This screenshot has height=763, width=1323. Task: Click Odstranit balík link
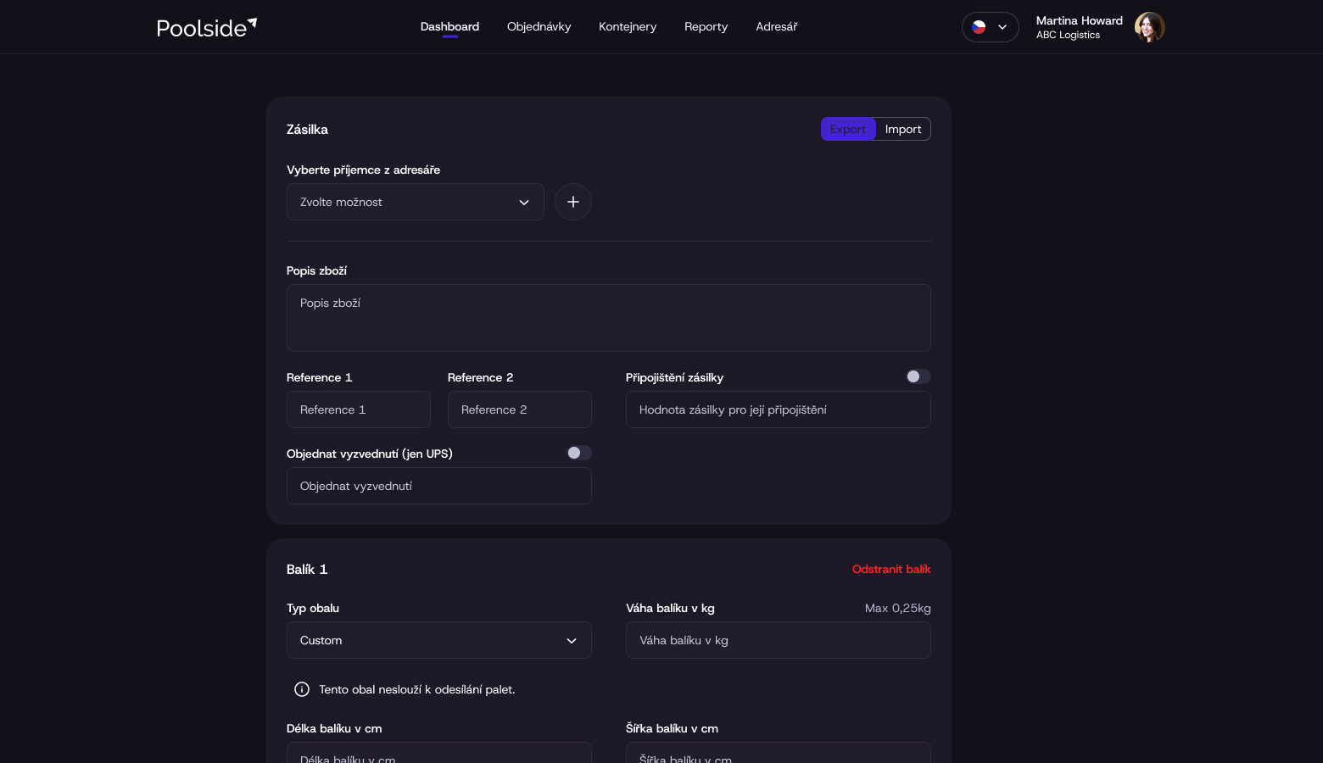click(891, 569)
